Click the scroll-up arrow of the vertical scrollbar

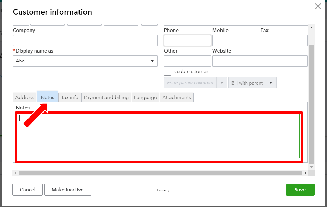click(x=312, y=28)
